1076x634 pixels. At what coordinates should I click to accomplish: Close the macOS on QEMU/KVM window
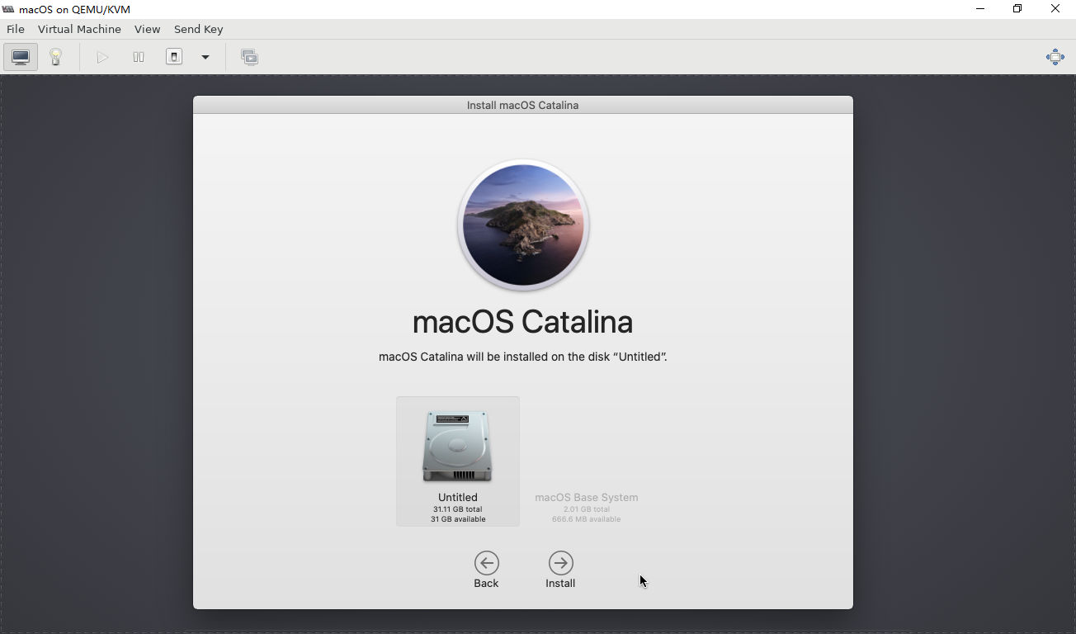[1055, 9]
